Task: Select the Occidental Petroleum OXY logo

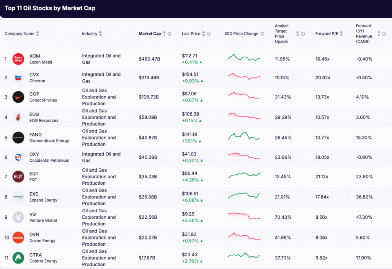Action: click(x=18, y=157)
